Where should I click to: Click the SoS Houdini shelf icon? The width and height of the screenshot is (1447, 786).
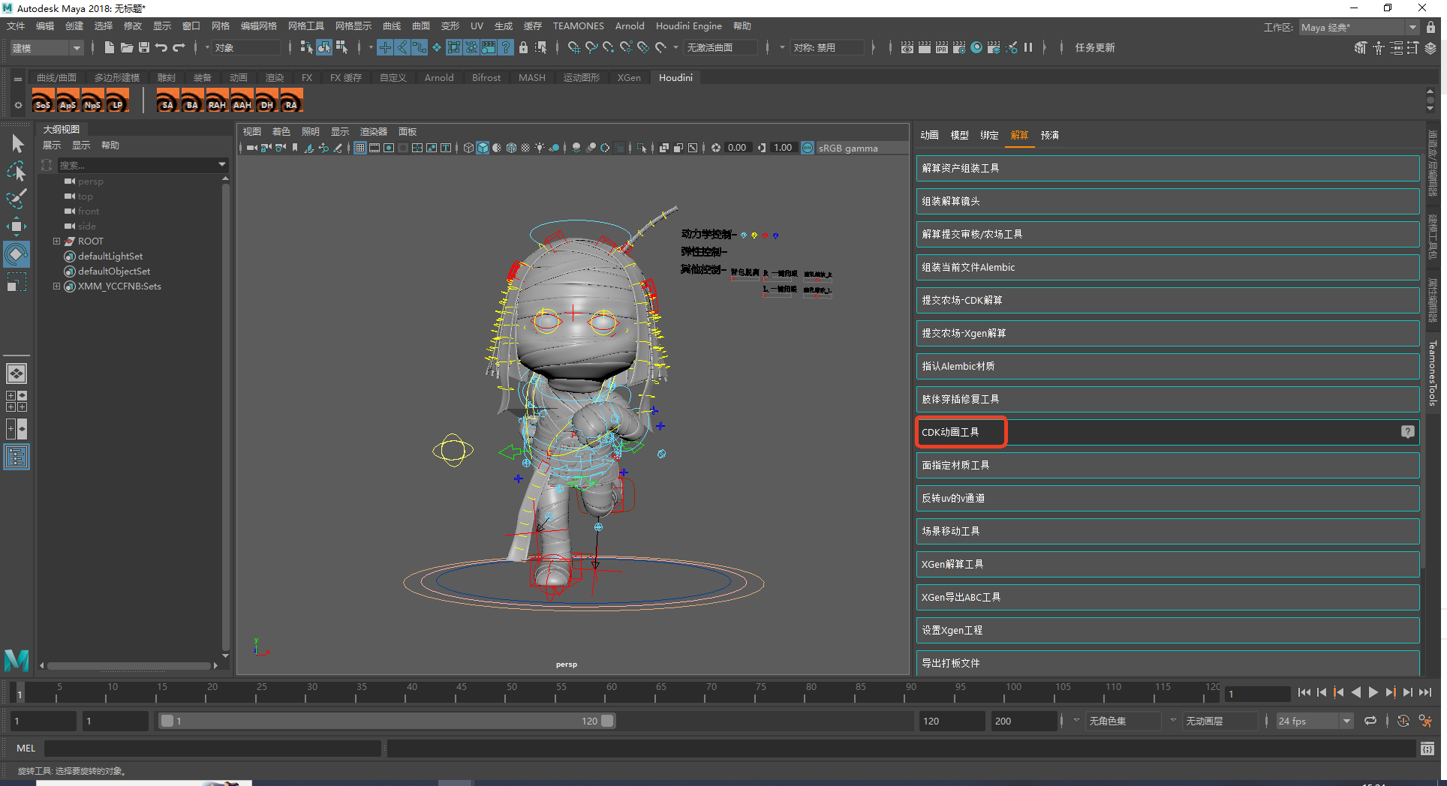click(43, 100)
